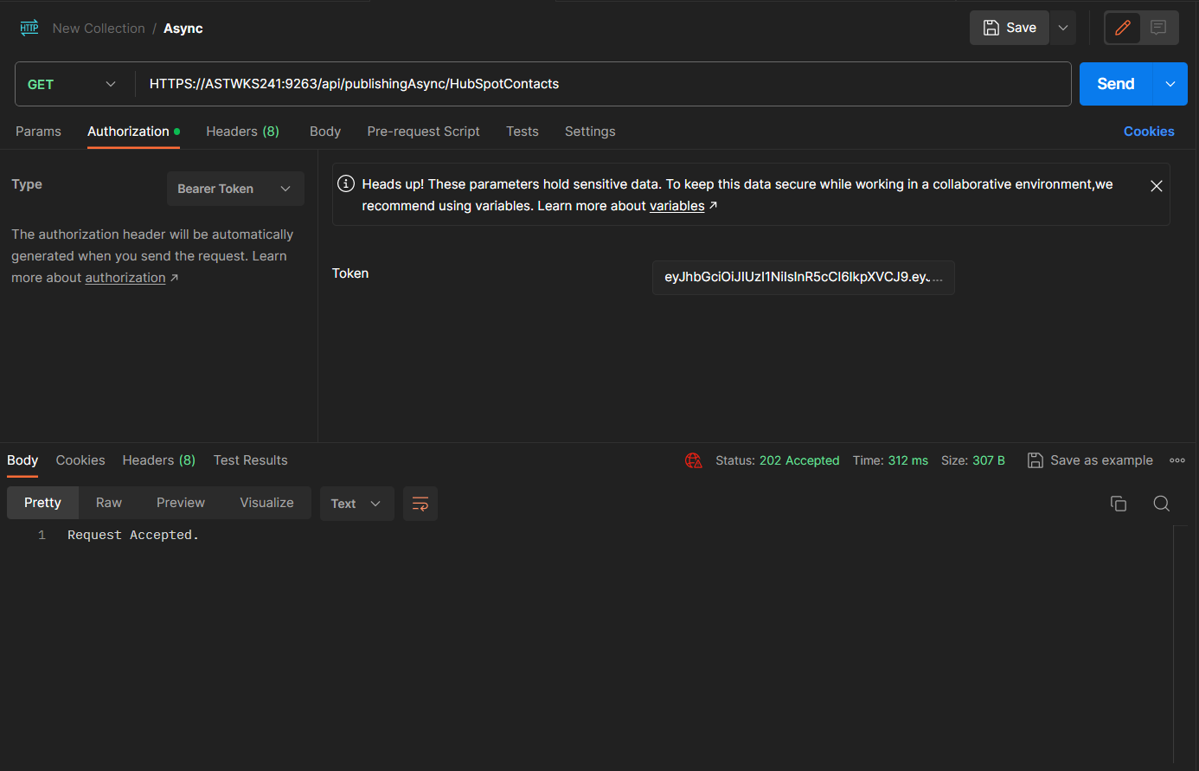Image resolution: width=1199 pixels, height=771 pixels.
Task: Expand the Bearer Token type dropdown
Action: pos(234,189)
